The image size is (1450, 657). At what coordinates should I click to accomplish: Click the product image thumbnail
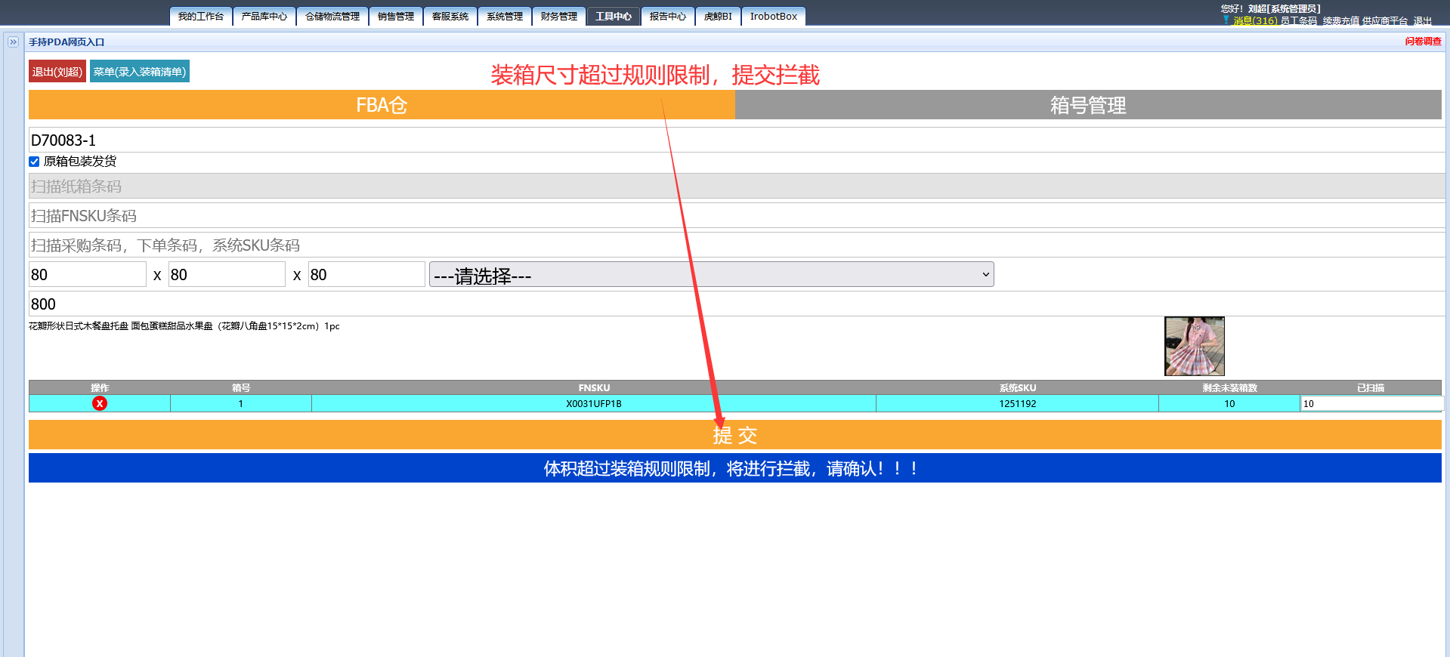pyautogui.click(x=1195, y=347)
